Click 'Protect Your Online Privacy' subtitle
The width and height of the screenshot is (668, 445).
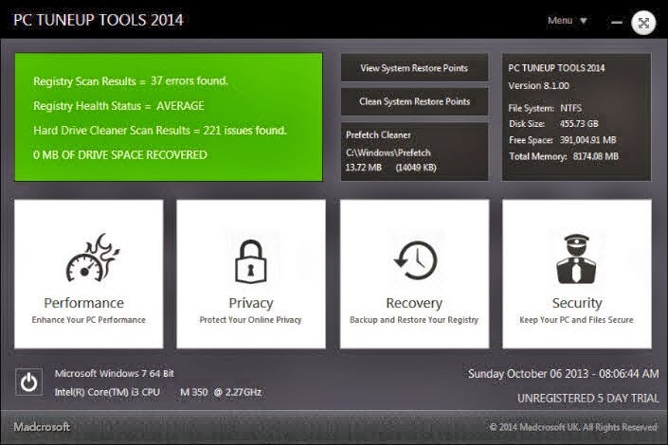250,320
